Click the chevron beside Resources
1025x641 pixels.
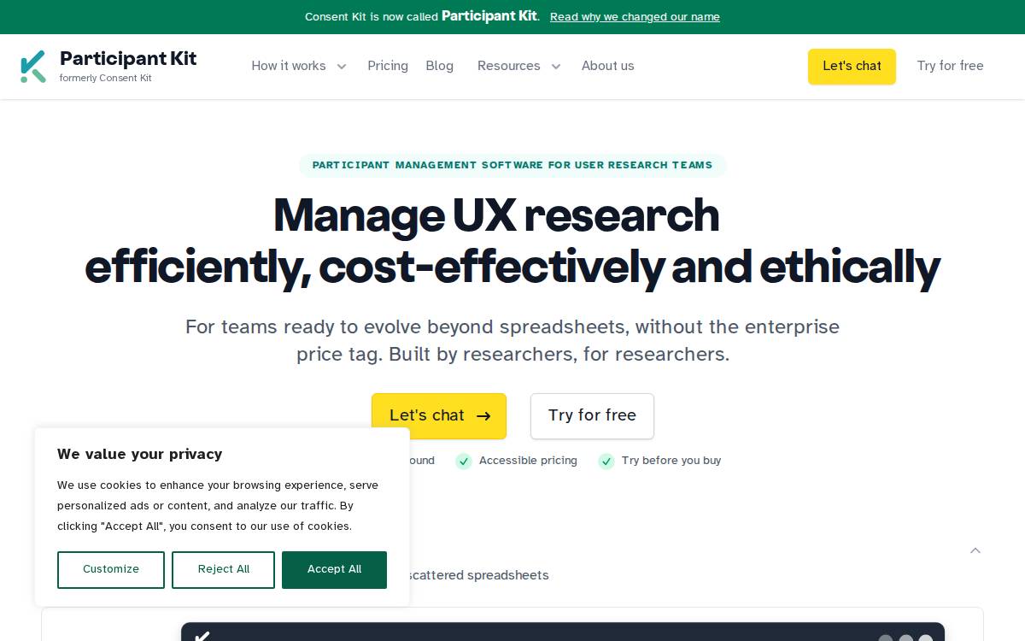556,67
